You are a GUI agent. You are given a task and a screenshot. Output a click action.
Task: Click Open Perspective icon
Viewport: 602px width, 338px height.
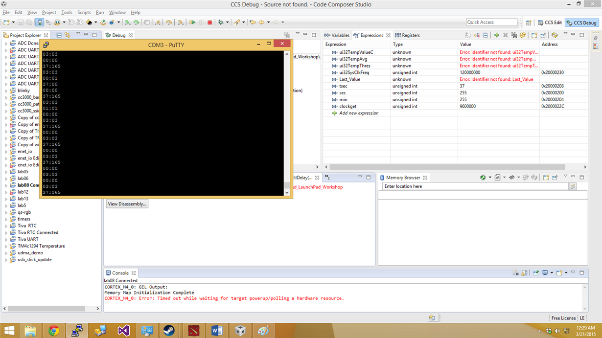(x=529, y=23)
